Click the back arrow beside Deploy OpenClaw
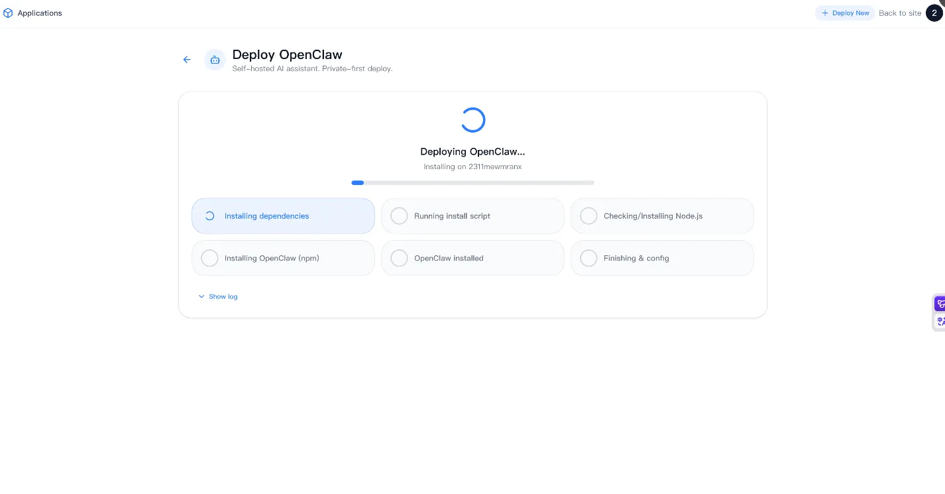This screenshot has width=945, height=494. pos(187,60)
